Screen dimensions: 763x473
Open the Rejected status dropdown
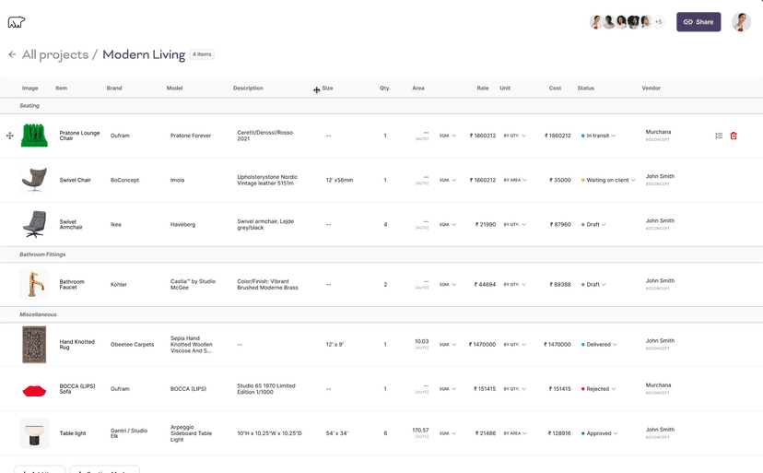[598, 389]
